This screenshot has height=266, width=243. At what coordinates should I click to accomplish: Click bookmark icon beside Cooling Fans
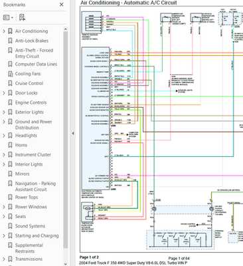point(10,74)
